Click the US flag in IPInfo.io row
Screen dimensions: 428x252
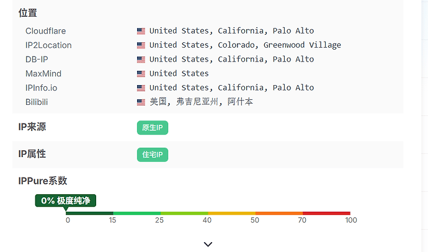pos(141,88)
